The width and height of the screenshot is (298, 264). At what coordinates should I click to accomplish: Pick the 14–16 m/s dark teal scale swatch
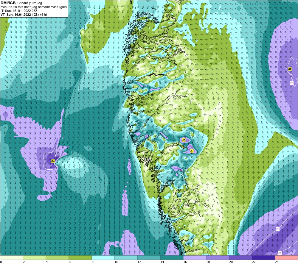(172, 257)
